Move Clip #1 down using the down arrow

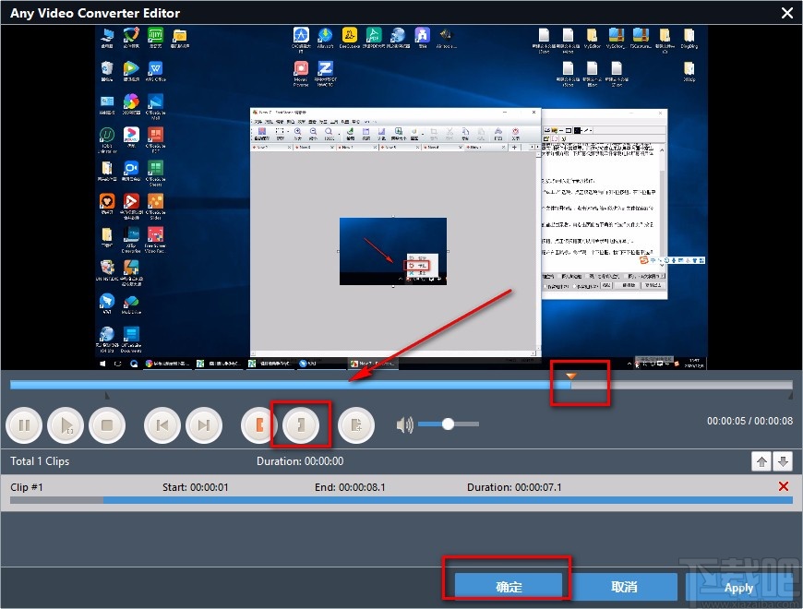[x=785, y=460]
